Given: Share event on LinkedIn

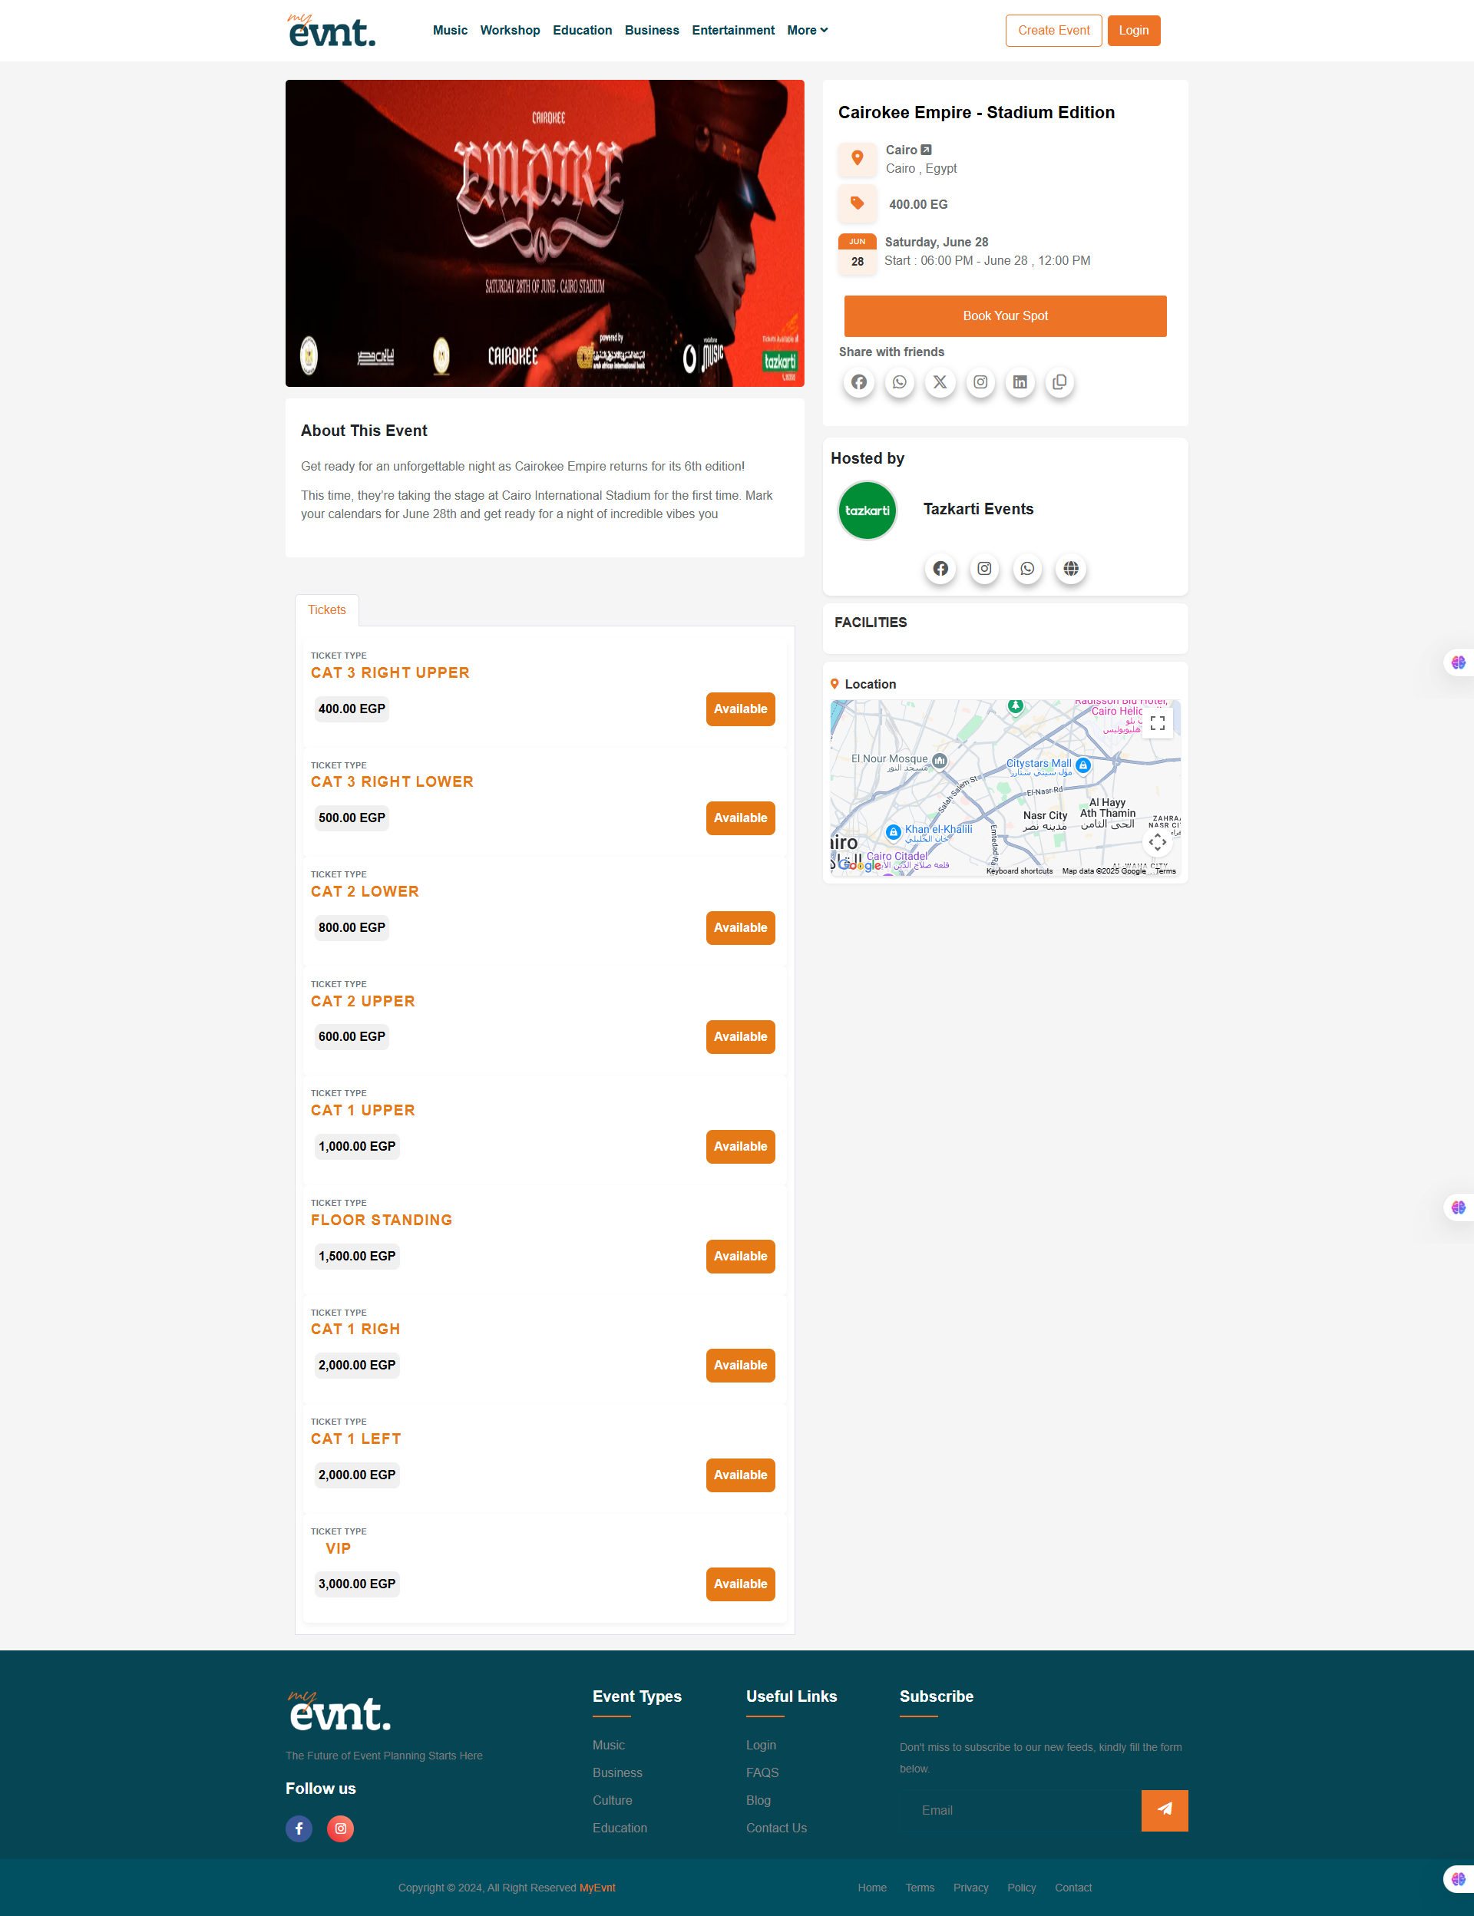Looking at the screenshot, I should click(1020, 382).
